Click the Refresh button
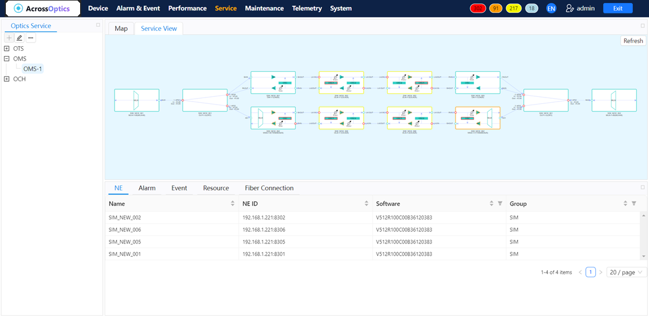The height and width of the screenshot is (317, 649). [633, 40]
